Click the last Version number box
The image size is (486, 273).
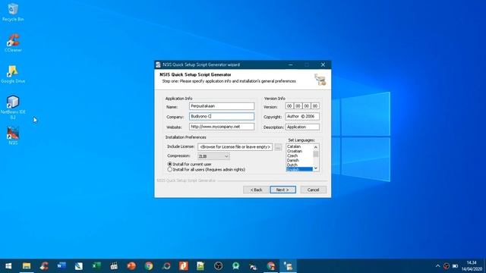click(x=315, y=106)
